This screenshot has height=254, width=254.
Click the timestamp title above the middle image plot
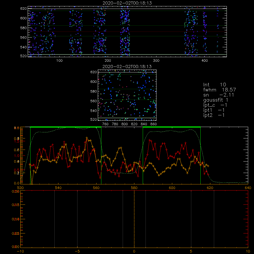[x=127, y=66]
